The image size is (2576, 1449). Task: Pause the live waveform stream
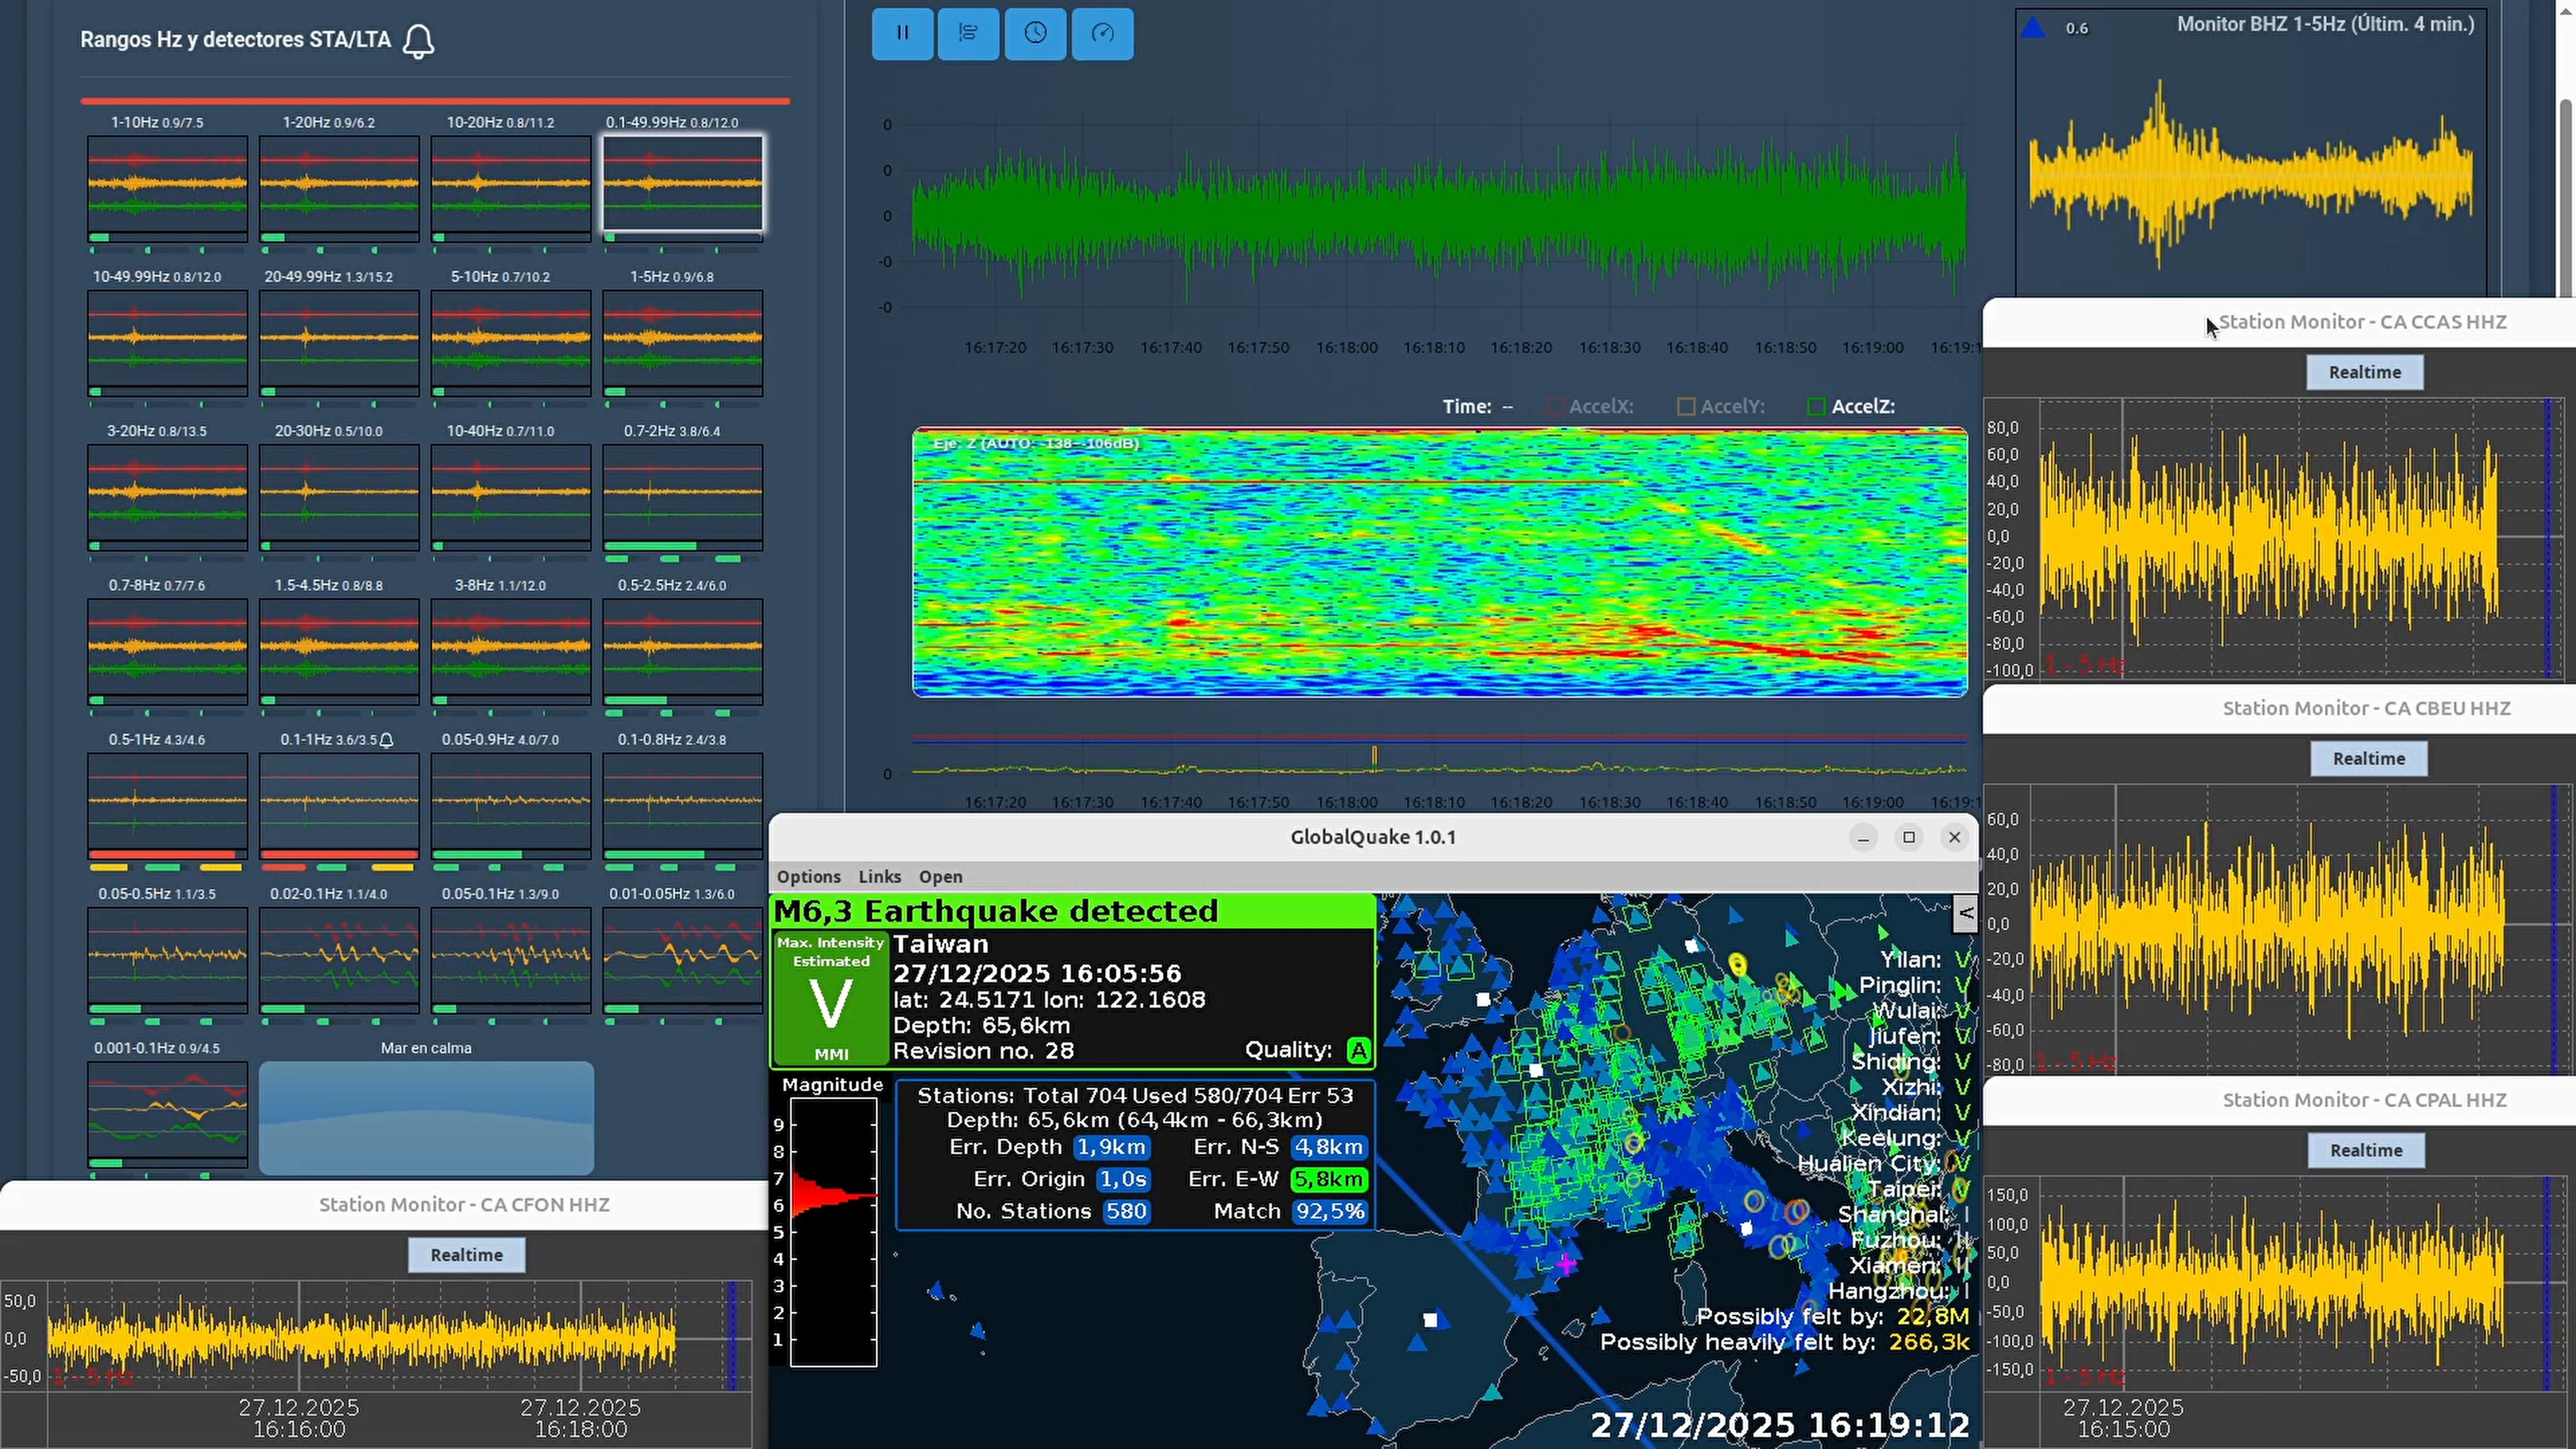pos(902,33)
